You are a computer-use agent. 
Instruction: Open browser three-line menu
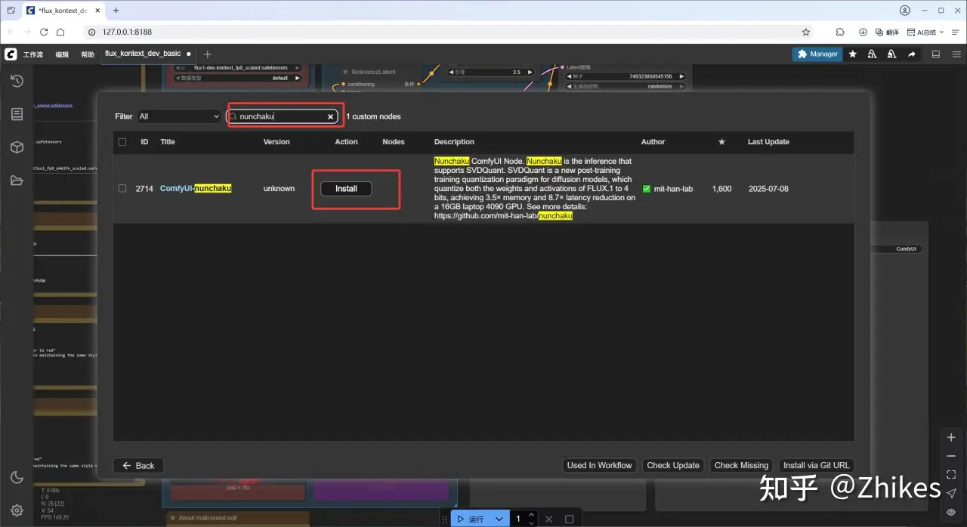tap(956, 32)
